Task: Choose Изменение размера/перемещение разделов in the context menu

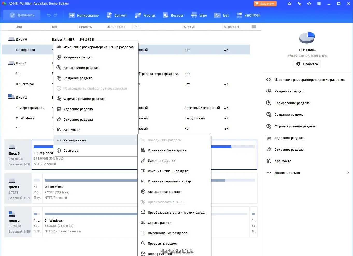Action: [x=95, y=47]
